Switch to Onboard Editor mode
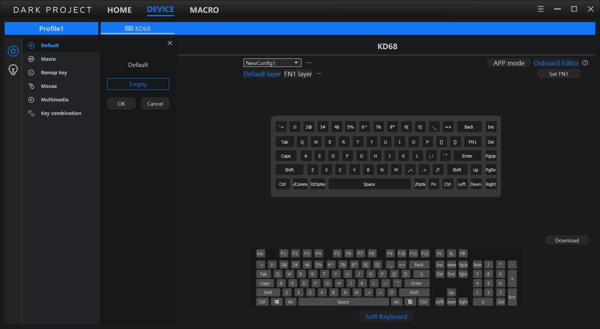The image size is (600, 329). (556, 63)
